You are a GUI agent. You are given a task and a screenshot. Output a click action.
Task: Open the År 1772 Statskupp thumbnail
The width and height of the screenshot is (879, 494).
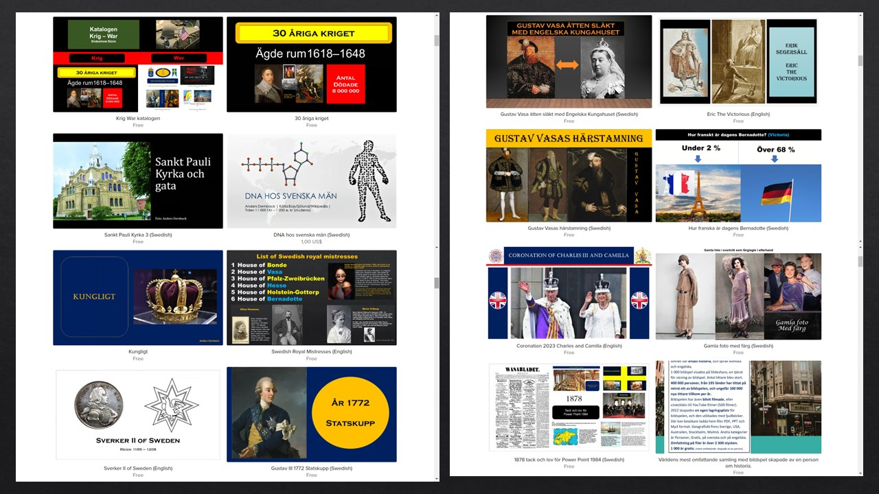(312, 414)
